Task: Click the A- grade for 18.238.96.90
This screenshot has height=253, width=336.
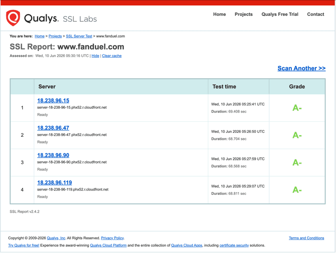Action: [297, 162]
